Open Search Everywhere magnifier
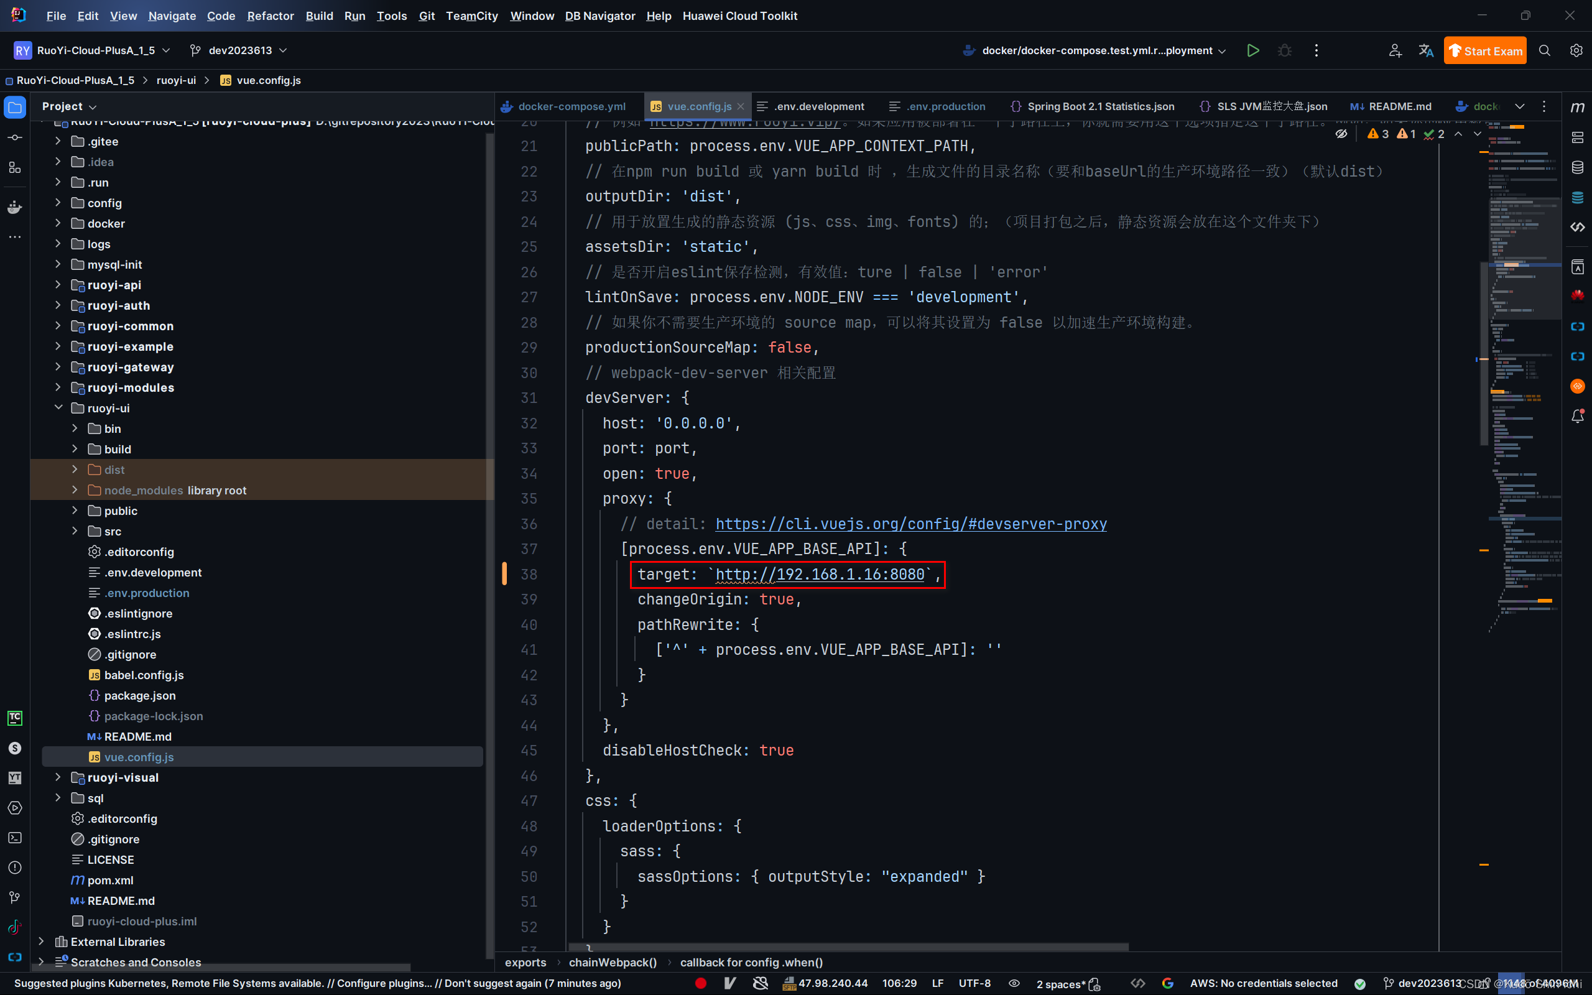Screen dimensions: 1592x995 1545,50
